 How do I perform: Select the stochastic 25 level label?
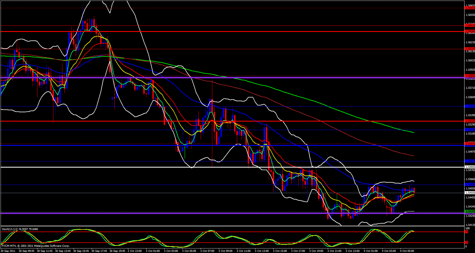[x=466, y=243]
